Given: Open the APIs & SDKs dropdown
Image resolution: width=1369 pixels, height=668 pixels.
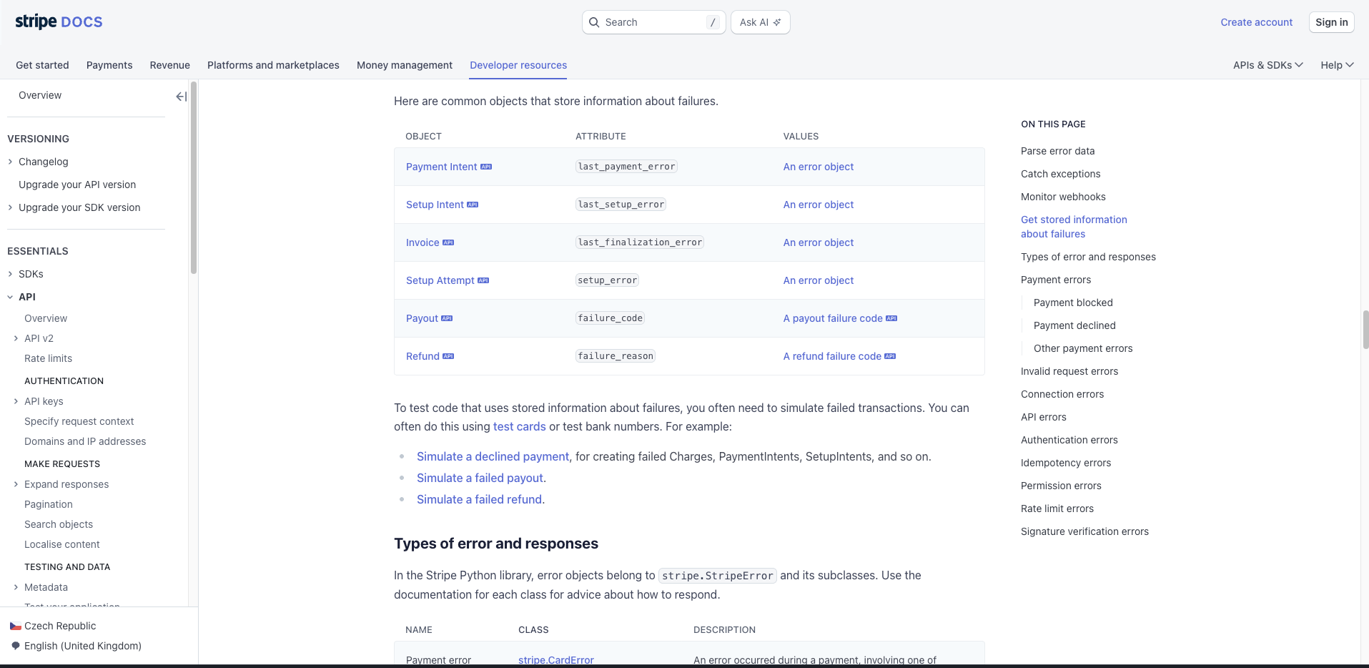Looking at the screenshot, I should tap(1267, 64).
